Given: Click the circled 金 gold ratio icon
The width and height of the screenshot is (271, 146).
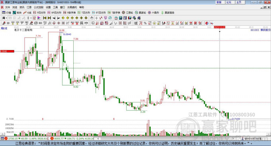Looking at the screenshot, I should (x=154, y=23).
